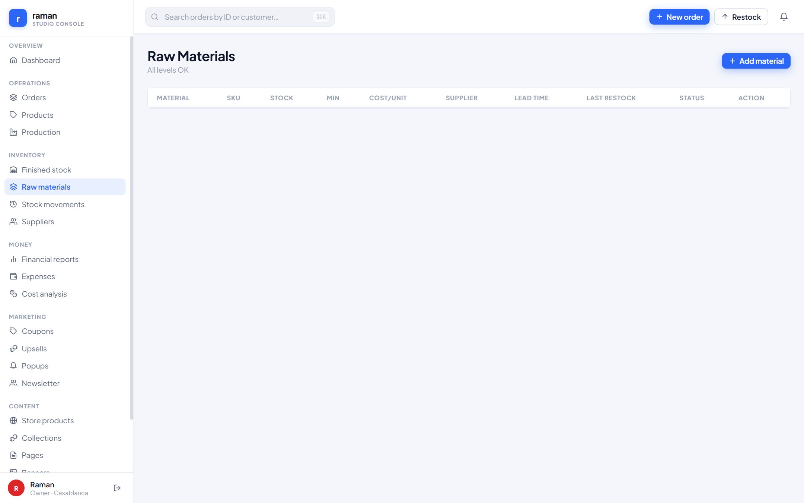Open Expenses page
The image size is (804, 503).
[x=65, y=276]
